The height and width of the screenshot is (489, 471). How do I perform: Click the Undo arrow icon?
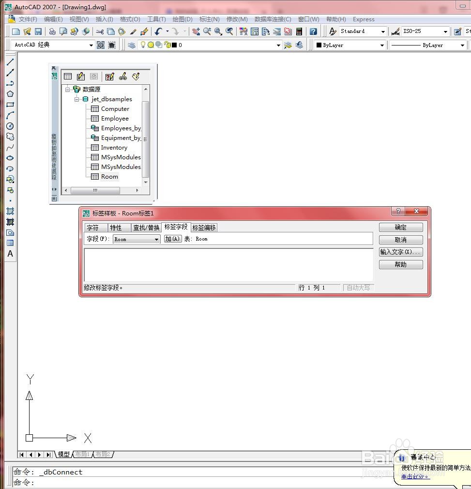pyautogui.click(x=158, y=31)
